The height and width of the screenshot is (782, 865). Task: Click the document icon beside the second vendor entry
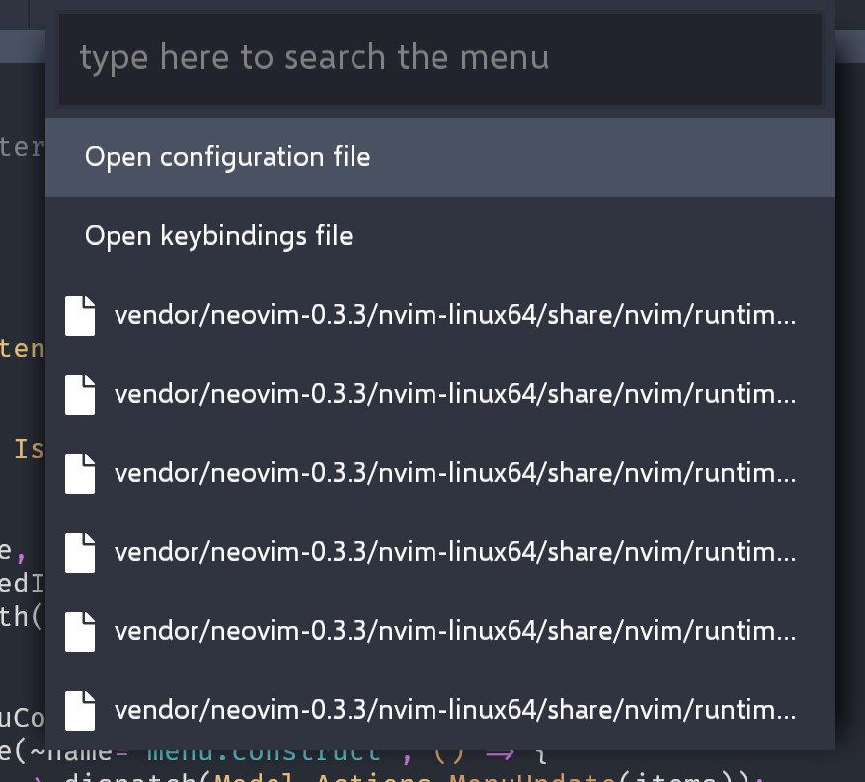tap(80, 394)
